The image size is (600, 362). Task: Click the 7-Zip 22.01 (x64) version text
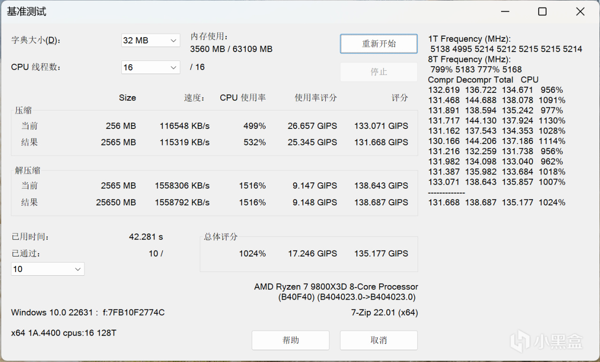click(384, 312)
